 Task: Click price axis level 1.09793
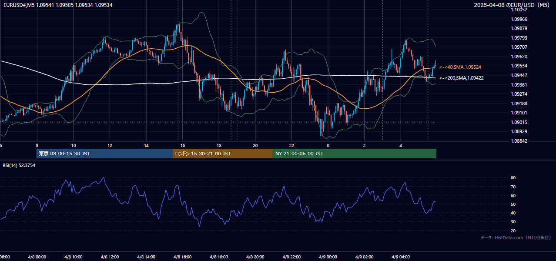point(519,38)
